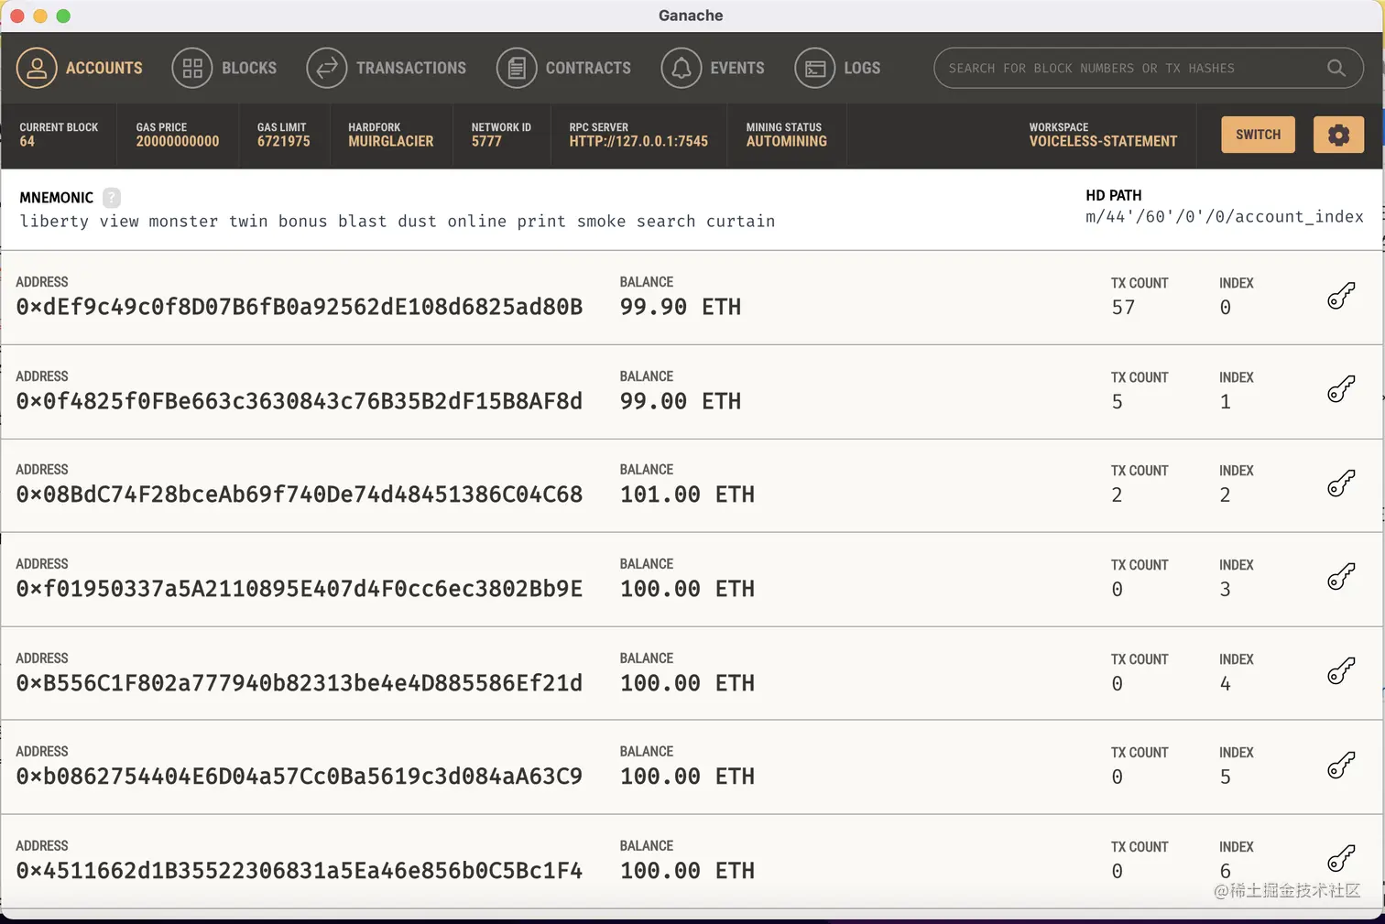
Task: Click the workspace name VOICELESS-STATEMENT
Action: tap(1103, 141)
